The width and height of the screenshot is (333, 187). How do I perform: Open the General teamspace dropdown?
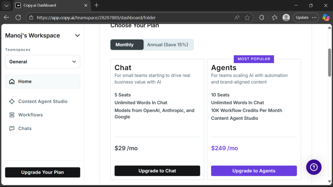(x=43, y=62)
